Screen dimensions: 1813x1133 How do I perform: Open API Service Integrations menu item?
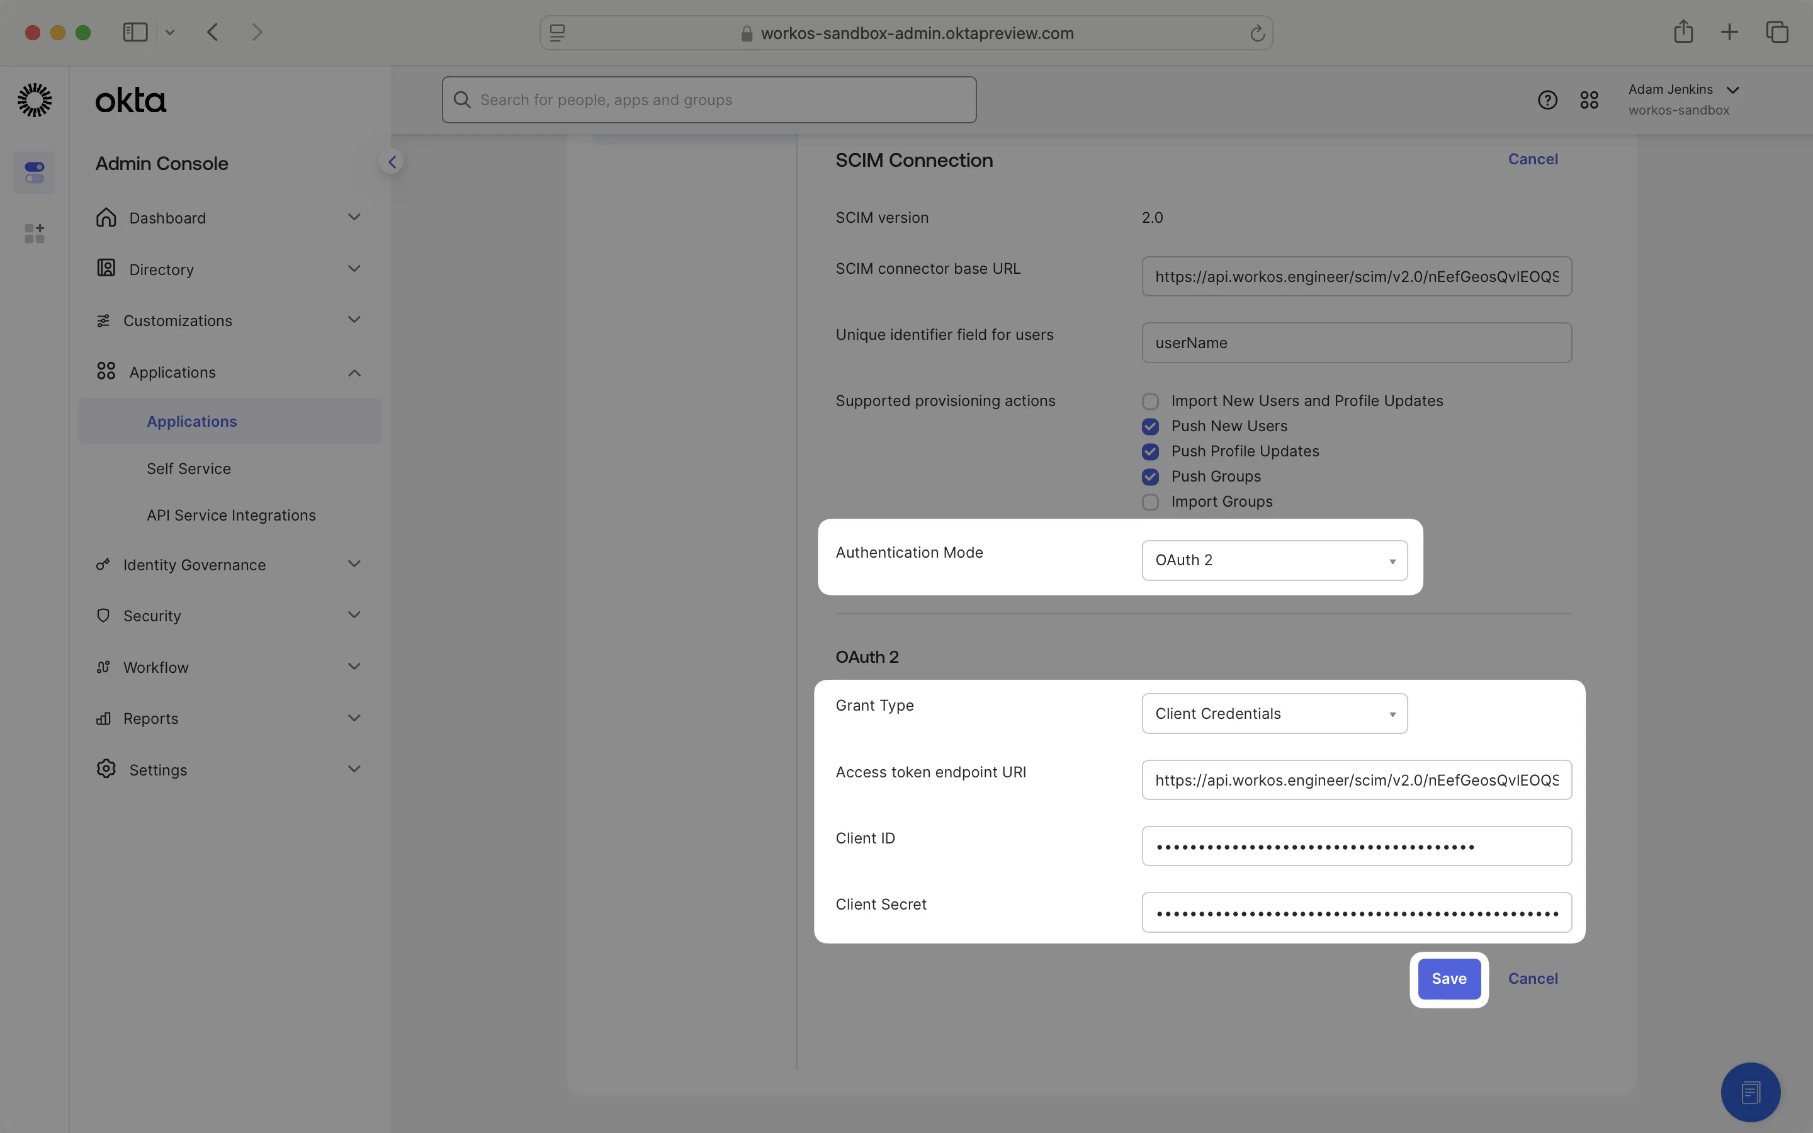[231, 516]
